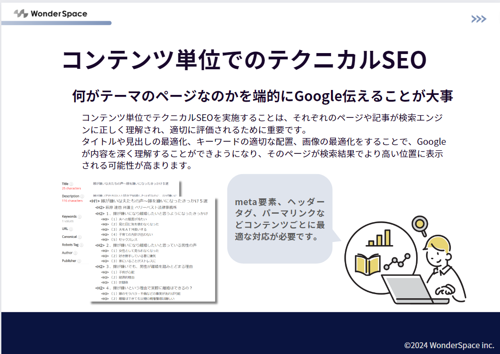The width and height of the screenshot is (500, 354).
Task: Click the H3 line （3）世間体
Action: [x=115, y=282]
